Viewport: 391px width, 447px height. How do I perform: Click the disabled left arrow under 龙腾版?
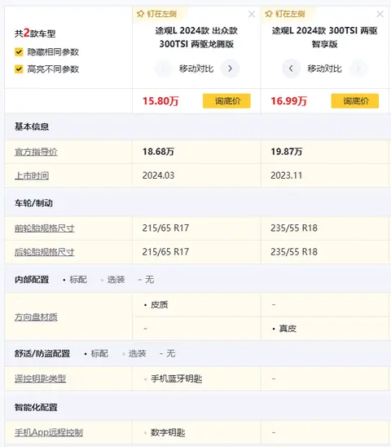[x=163, y=69]
